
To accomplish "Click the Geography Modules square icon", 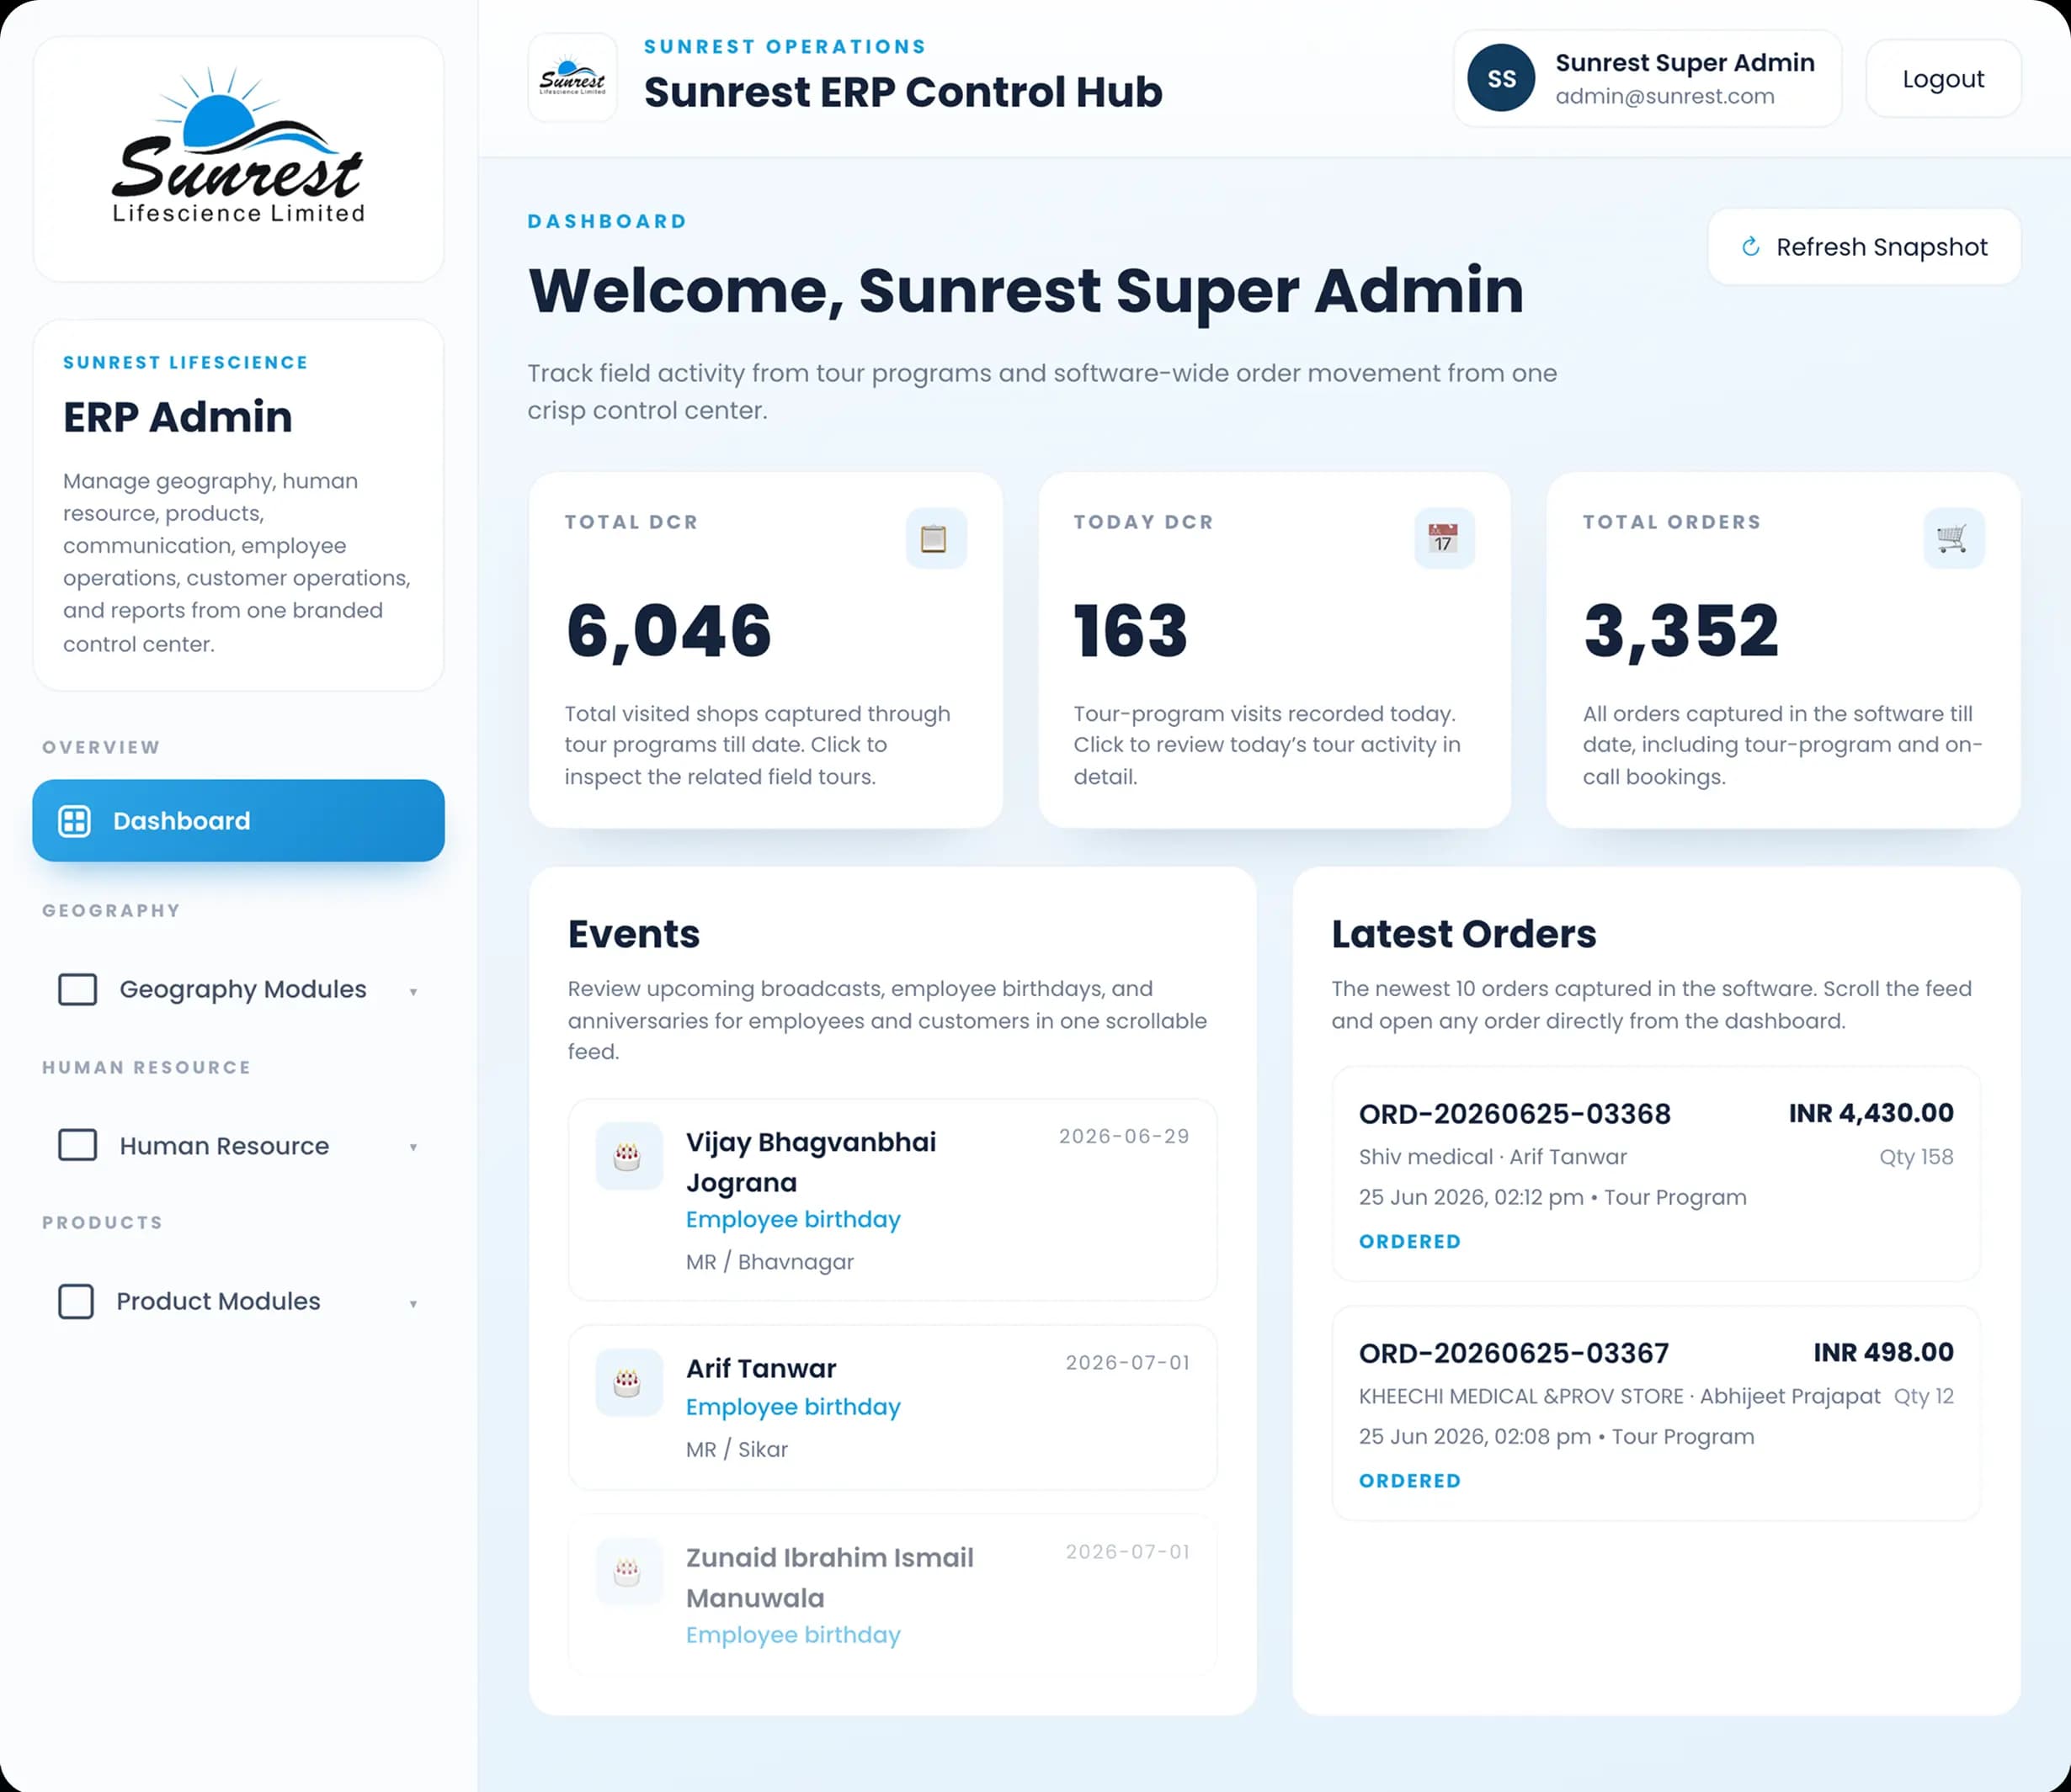I will [78, 989].
